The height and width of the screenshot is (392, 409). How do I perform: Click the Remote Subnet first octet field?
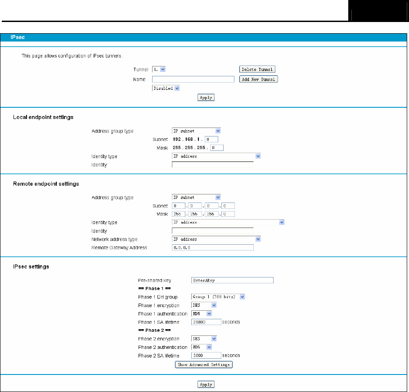pyautogui.click(x=179, y=206)
